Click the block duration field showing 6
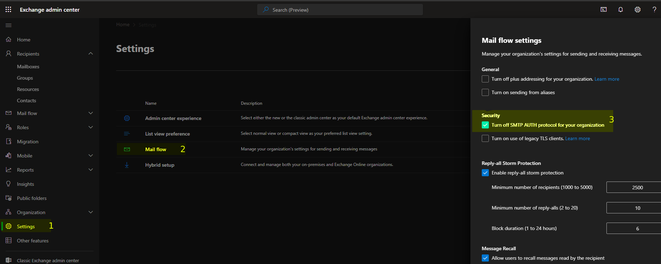Viewport: 661px width, 264px height. (634, 228)
